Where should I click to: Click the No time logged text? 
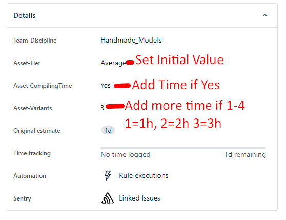pyautogui.click(x=126, y=154)
